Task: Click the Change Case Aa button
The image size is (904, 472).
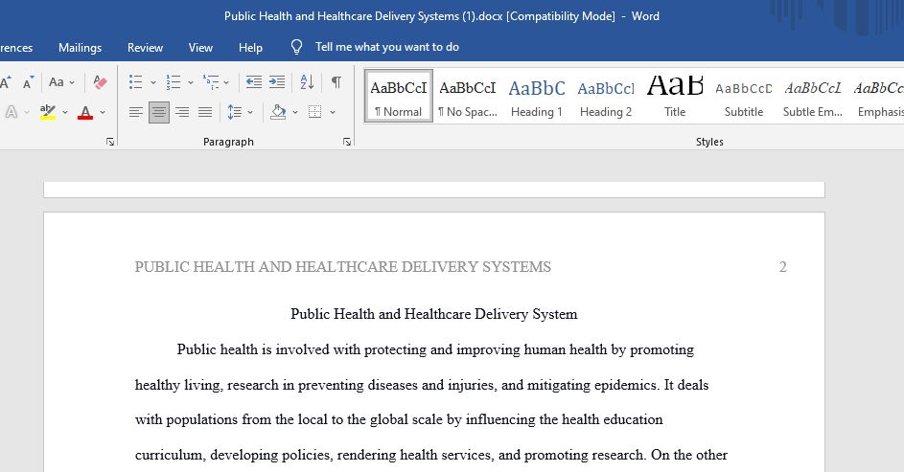Action: pyautogui.click(x=56, y=82)
